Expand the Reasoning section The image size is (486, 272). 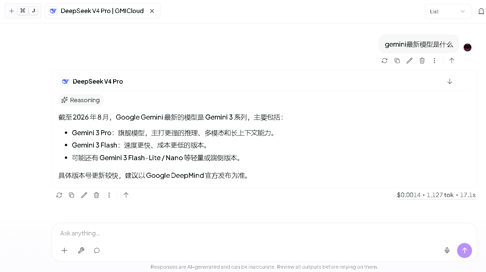[81, 100]
